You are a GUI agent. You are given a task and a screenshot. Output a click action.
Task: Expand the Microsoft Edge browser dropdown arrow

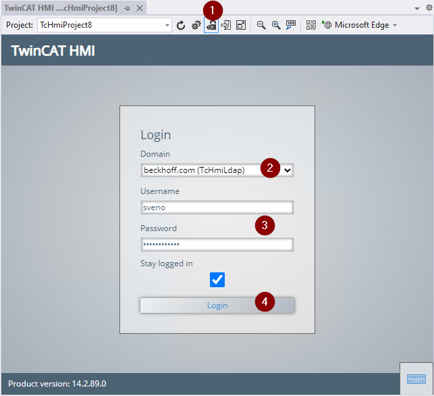395,25
